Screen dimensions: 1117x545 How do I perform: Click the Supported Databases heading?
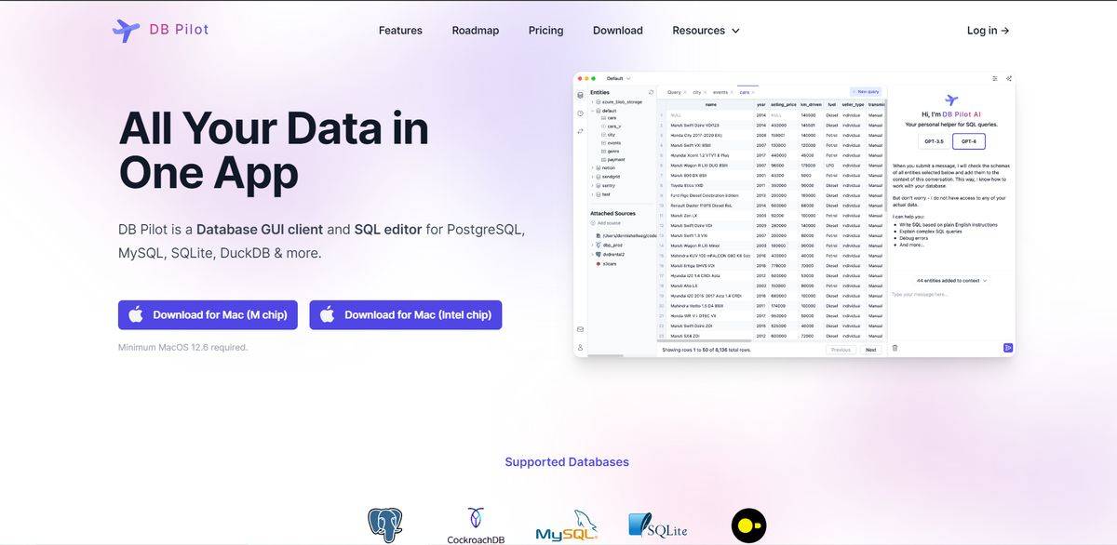click(x=566, y=462)
